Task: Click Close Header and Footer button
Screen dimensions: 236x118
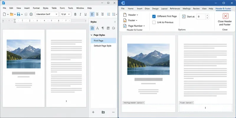Action: [225, 19]
